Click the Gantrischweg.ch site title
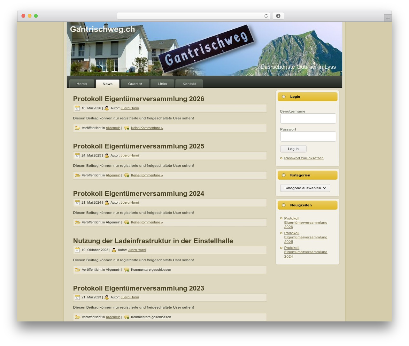Viewport: 409px width, 346px height. pyautogui.click(x=103, y=29)
